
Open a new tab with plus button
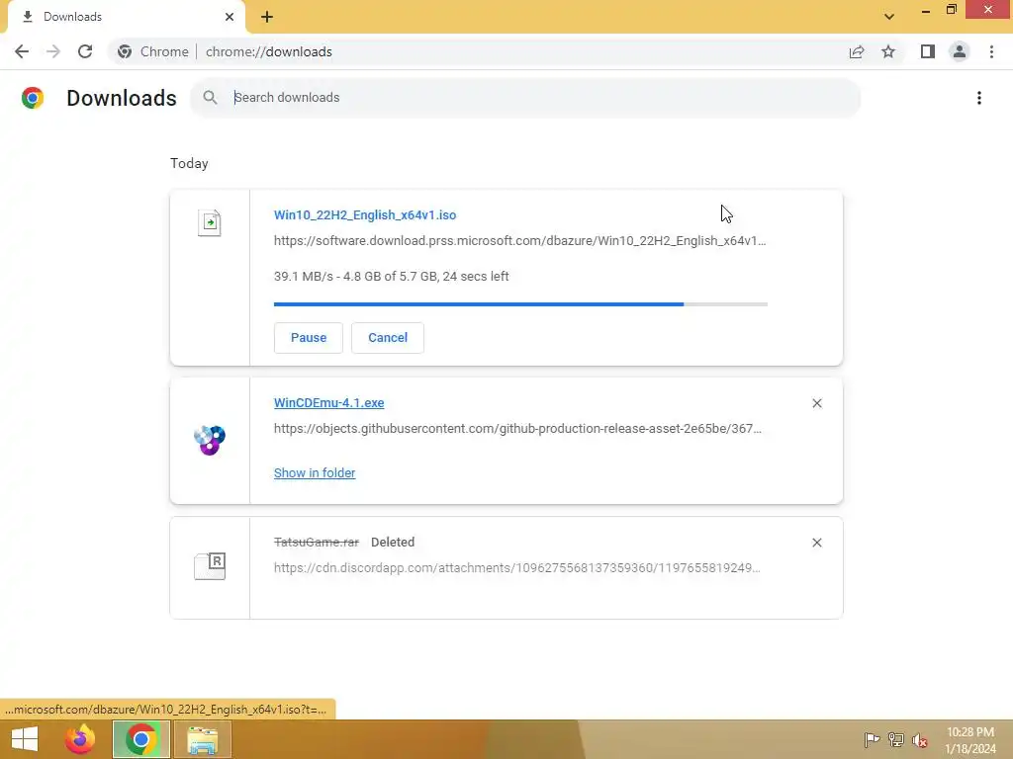tap(267, 17)
